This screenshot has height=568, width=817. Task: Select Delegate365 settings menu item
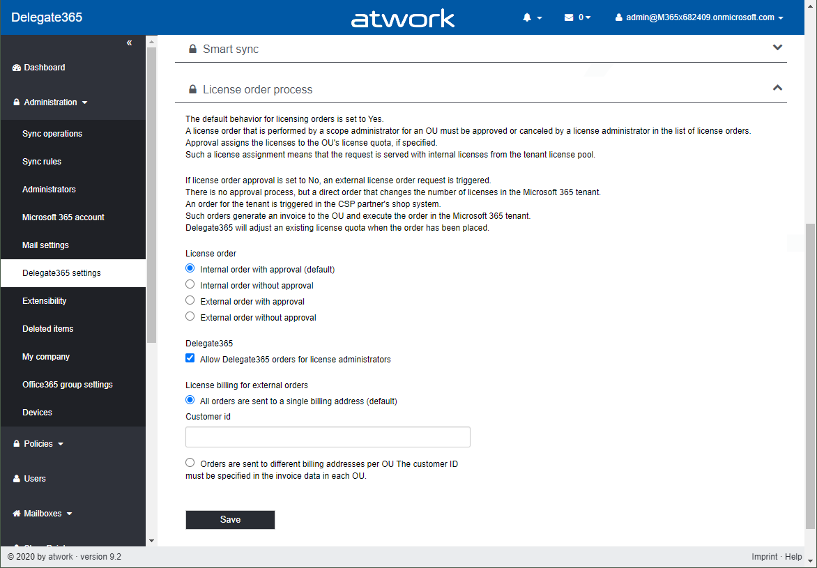click(73, 273)
